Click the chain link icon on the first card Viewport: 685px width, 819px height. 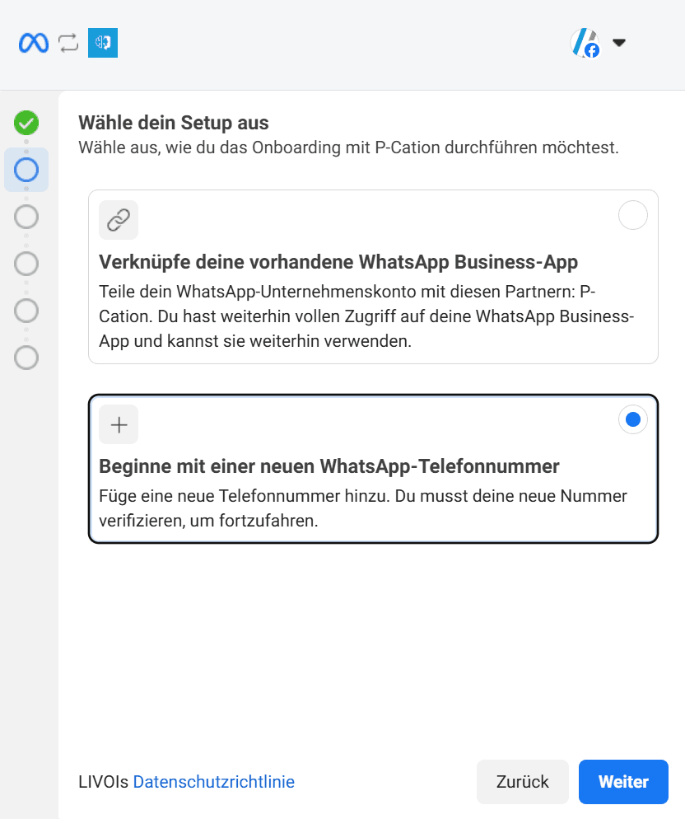(x=119, y=219)
